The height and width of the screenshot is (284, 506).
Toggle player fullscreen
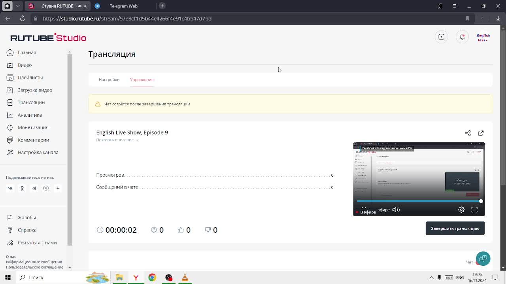pos(474,210)
